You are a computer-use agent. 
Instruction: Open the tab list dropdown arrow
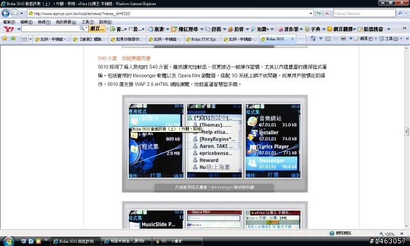30,39
